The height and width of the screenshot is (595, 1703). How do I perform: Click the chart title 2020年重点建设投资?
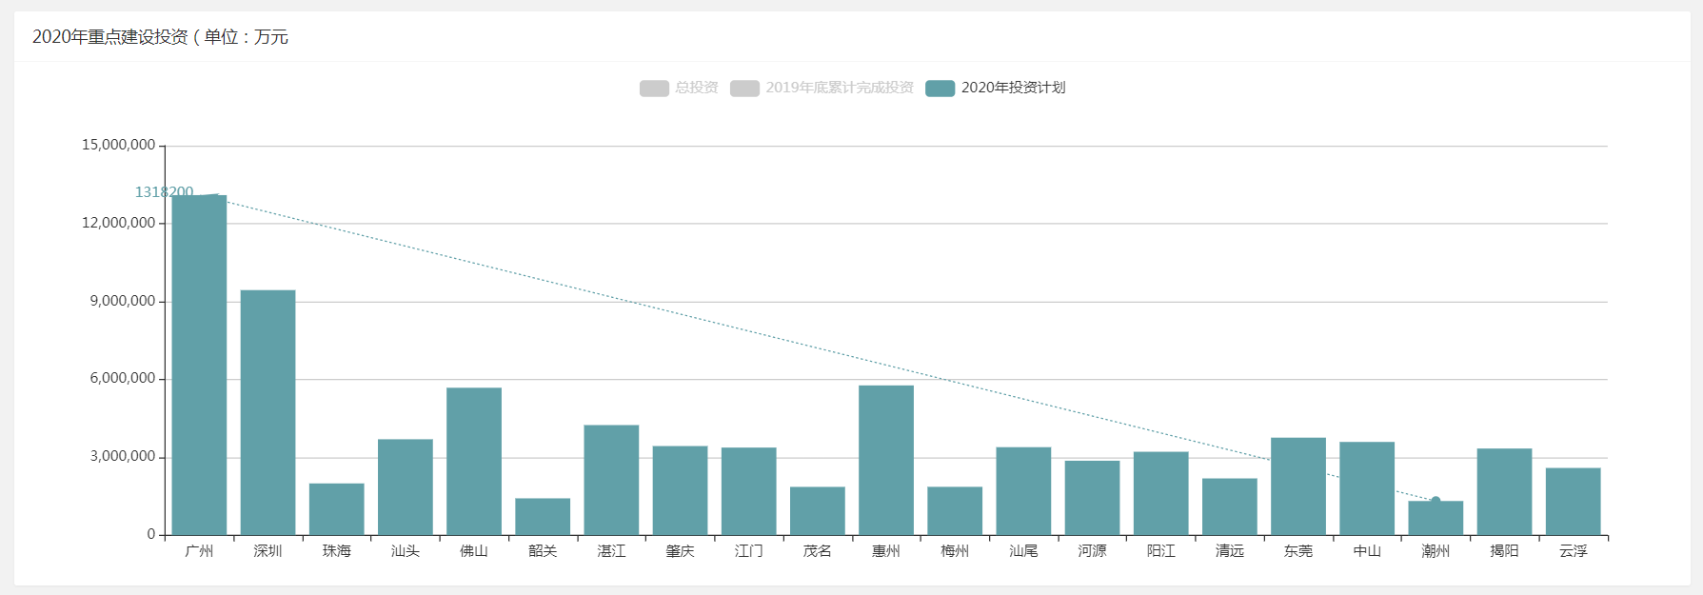(x=110, y=37)
